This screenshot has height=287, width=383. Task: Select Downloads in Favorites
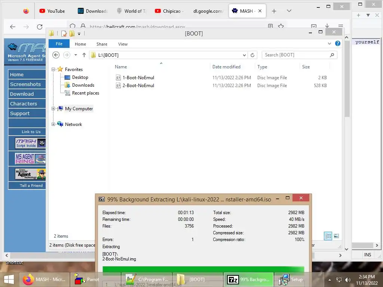pos(83,85)
